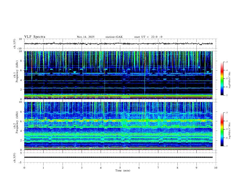Click time axis tick label "9"
This screenshot has width=243, height=188.
(196, 168)
